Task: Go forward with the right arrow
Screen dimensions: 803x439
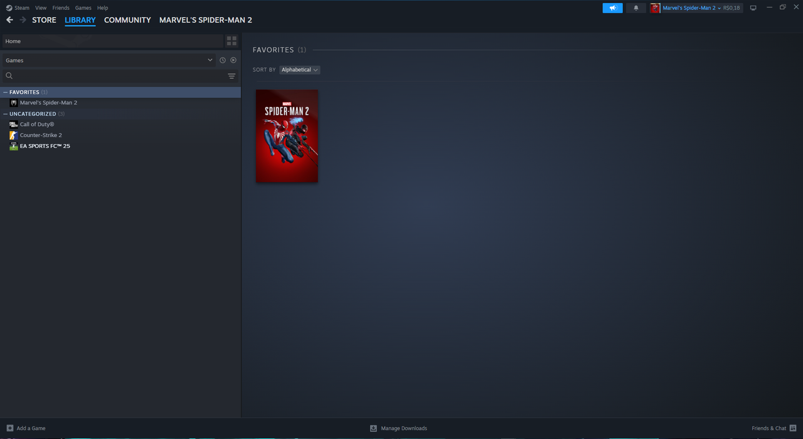Action: (x=23, y=20)
